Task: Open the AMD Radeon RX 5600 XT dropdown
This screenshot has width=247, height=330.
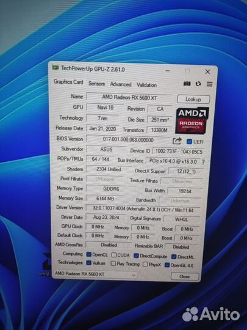Action: coord(95,274)
